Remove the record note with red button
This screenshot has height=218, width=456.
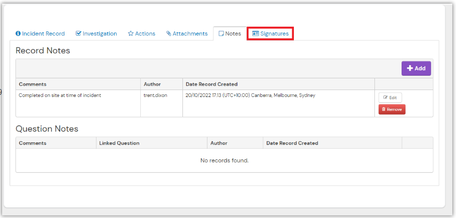point(392,109)
